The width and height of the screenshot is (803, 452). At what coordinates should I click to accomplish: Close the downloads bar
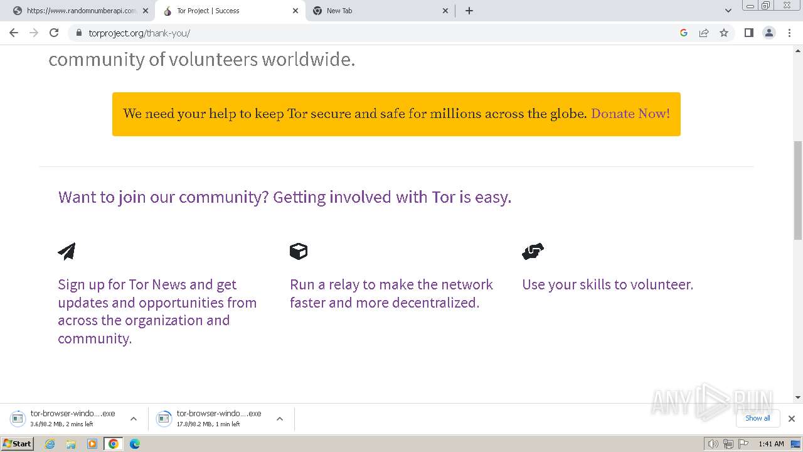[792, 419]
